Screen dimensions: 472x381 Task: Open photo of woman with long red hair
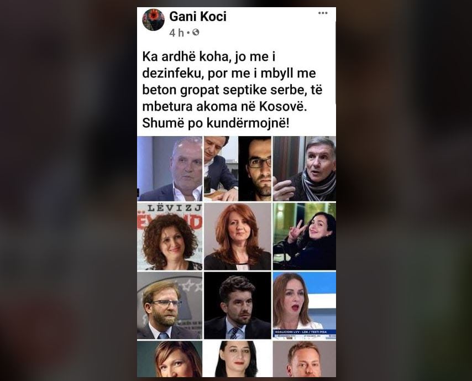coord(238,237)
